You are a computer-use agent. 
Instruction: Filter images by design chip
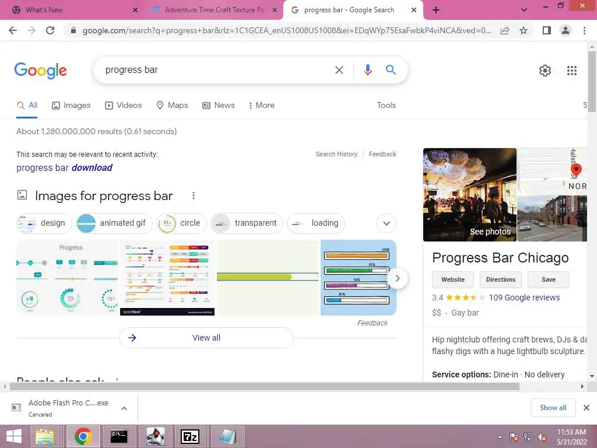pyautogui.click(x=44, y=223)
